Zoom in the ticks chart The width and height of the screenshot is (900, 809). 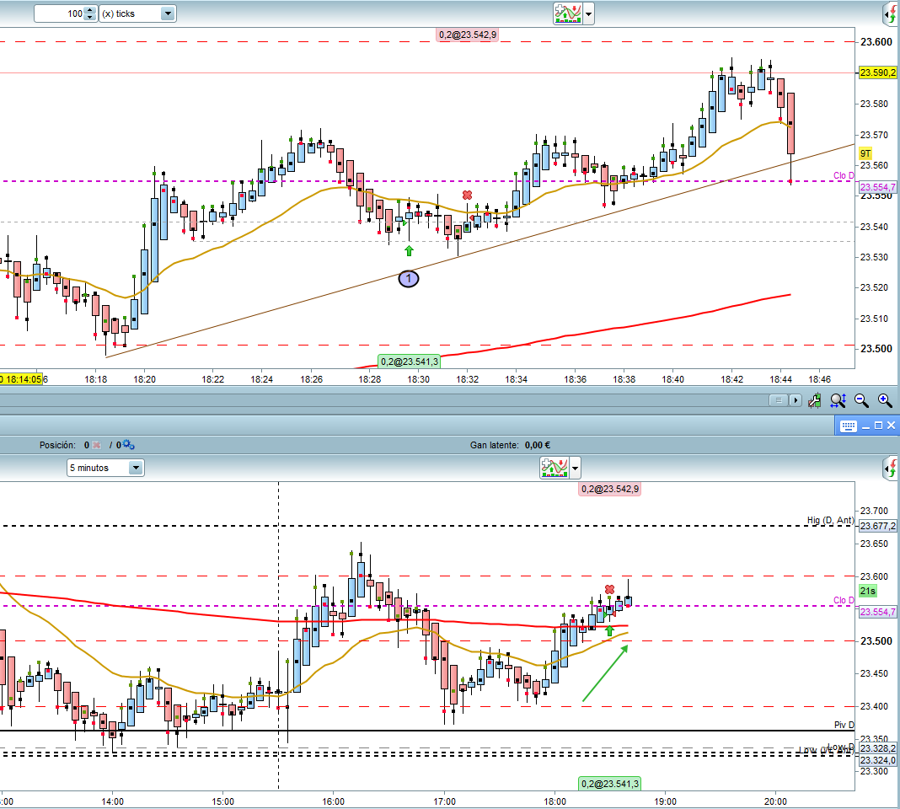coord(885,400)
